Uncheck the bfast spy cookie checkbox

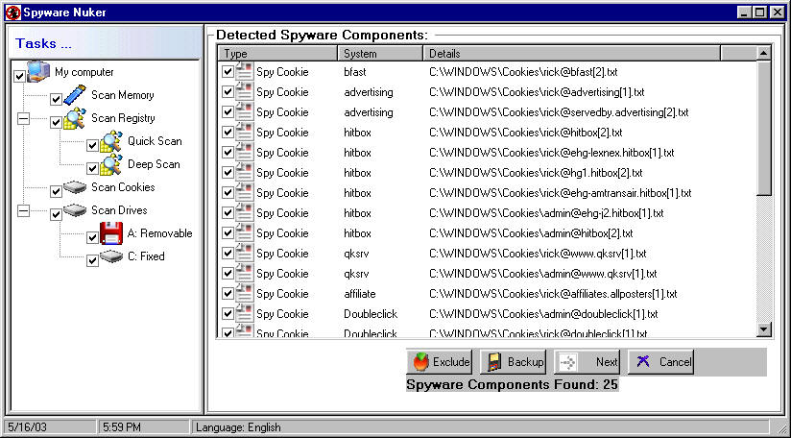[x=228, y=72]
